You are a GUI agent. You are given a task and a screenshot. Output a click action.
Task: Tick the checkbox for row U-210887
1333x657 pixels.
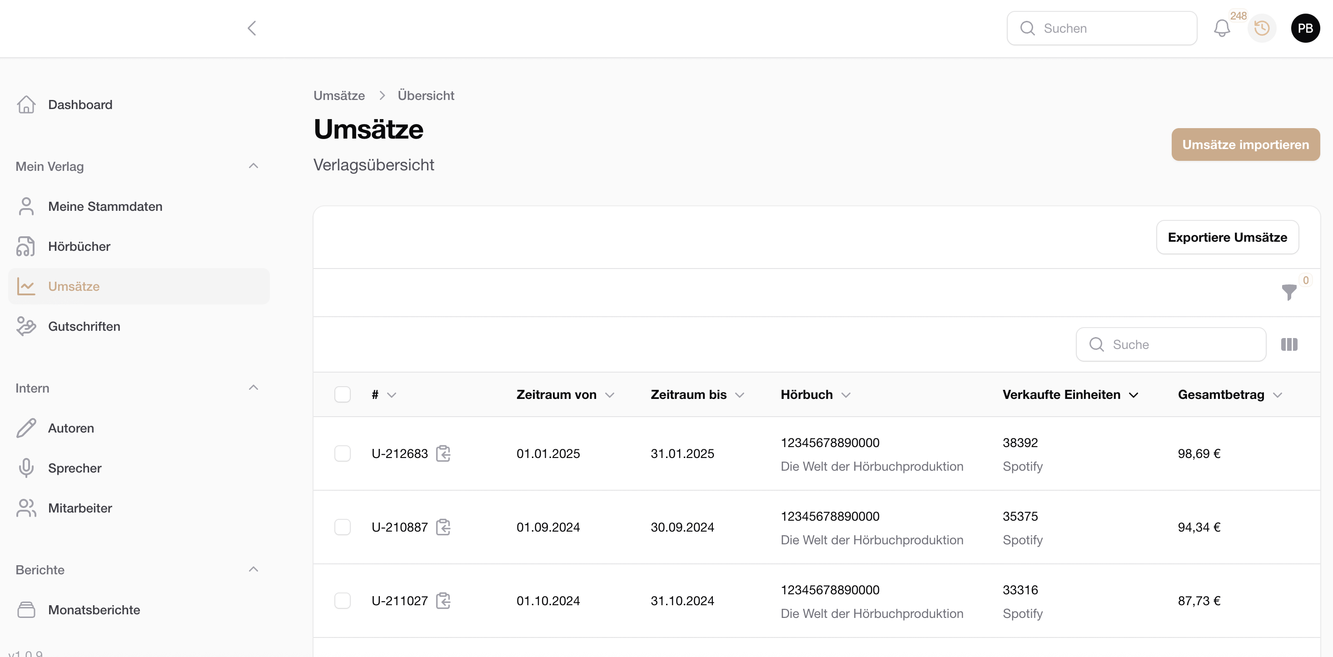(343, 527)
